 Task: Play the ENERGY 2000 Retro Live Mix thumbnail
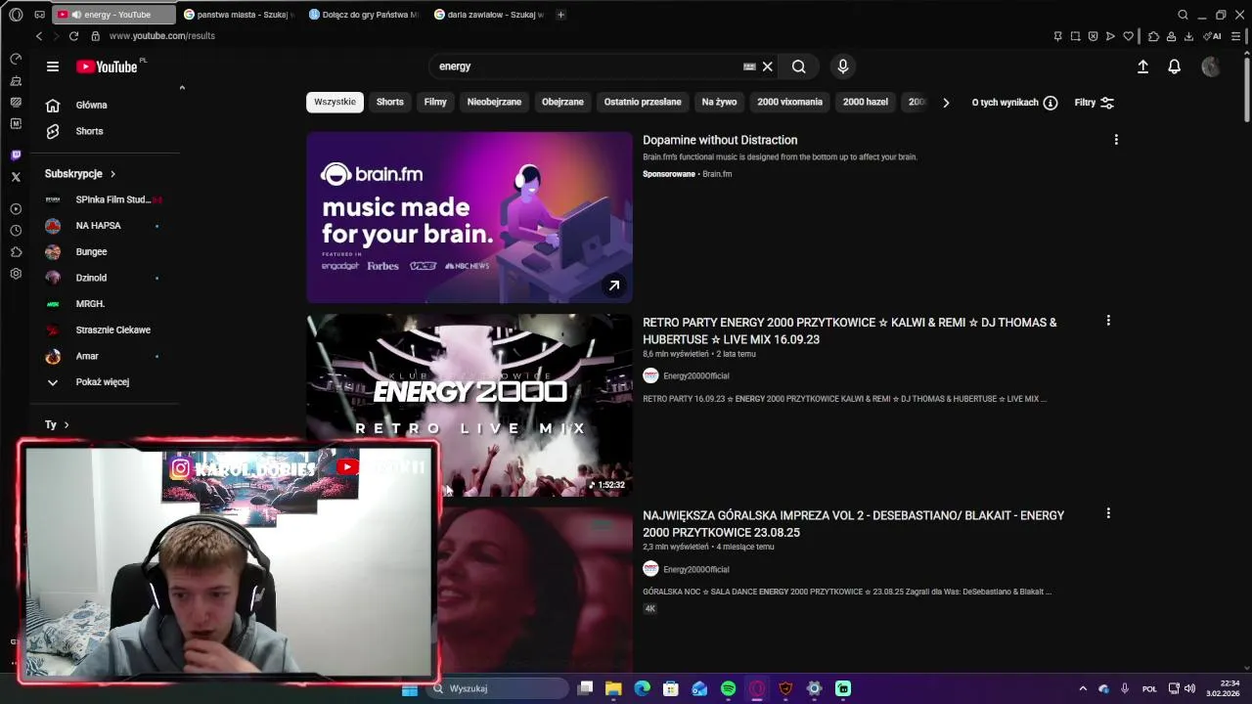pyautogui.click(x=469, y=405)
